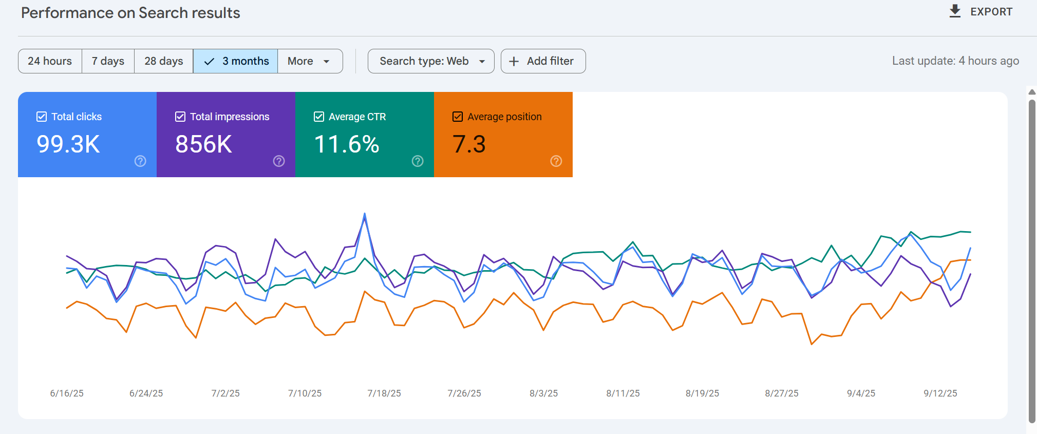Open help icon on Total clicks card
1037x434 pixels.
pos(140,161)
